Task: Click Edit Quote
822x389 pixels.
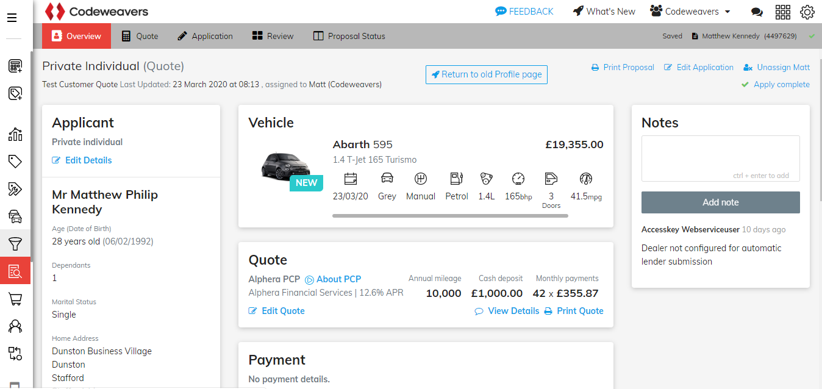Action: coord(277,311)
